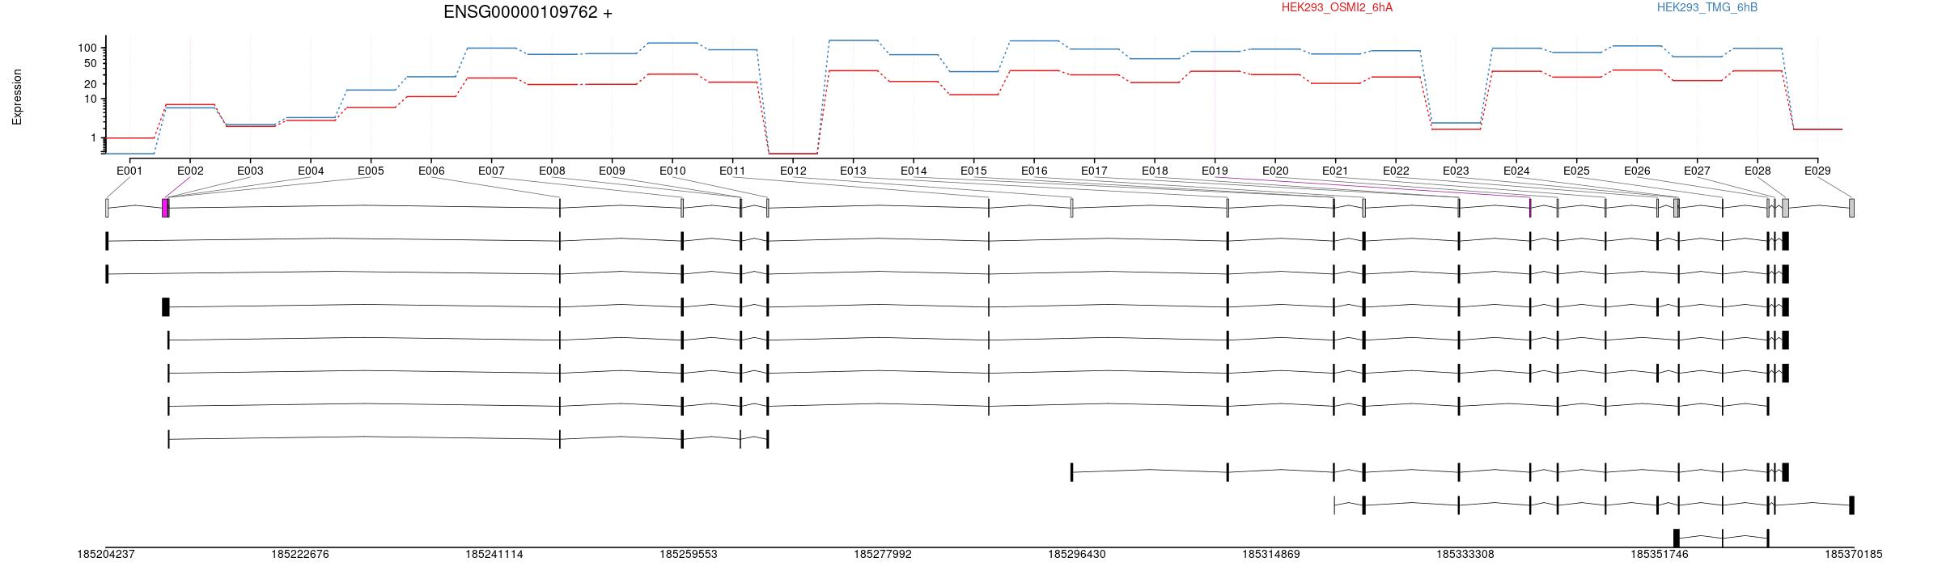Click exon label E029
Viewport: 1942px width, 566px height.
click(x=1817, y=171)
